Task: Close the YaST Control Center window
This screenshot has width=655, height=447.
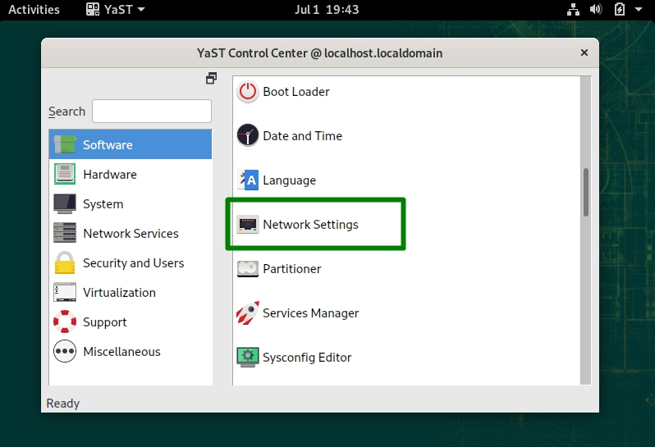Action: pos(584,52)
